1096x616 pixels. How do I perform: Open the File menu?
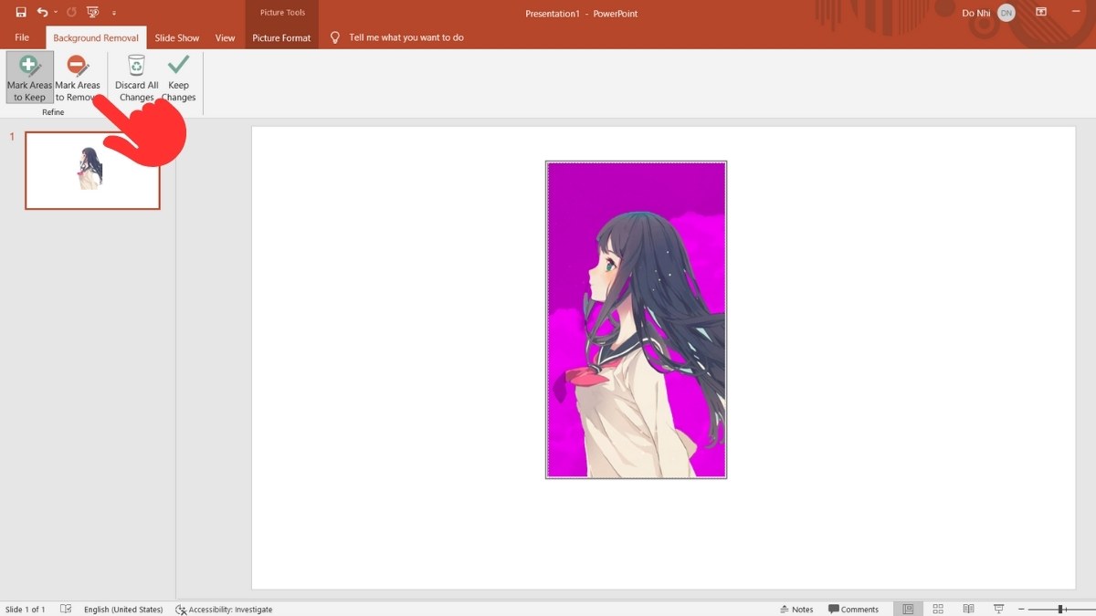tap(22, 37)
